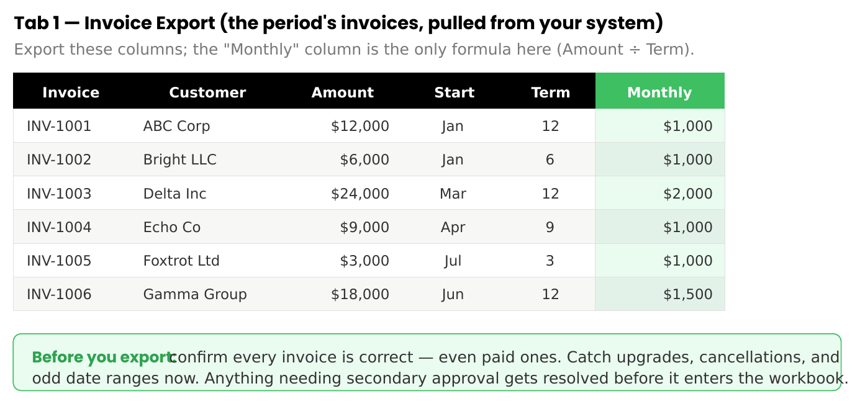This screenshot has height=404, width=860.
Task: Select the Apr start cell for Echo Co
Action: [453, 227]
